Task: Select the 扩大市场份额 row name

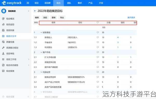Action: (x=50, y=57)
